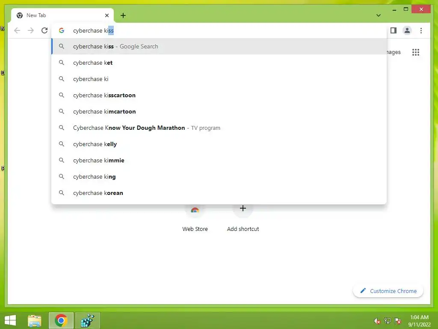Click the browser forward arrow
Image resolution: width=438 pixels, height=329 pixels.
31,30
